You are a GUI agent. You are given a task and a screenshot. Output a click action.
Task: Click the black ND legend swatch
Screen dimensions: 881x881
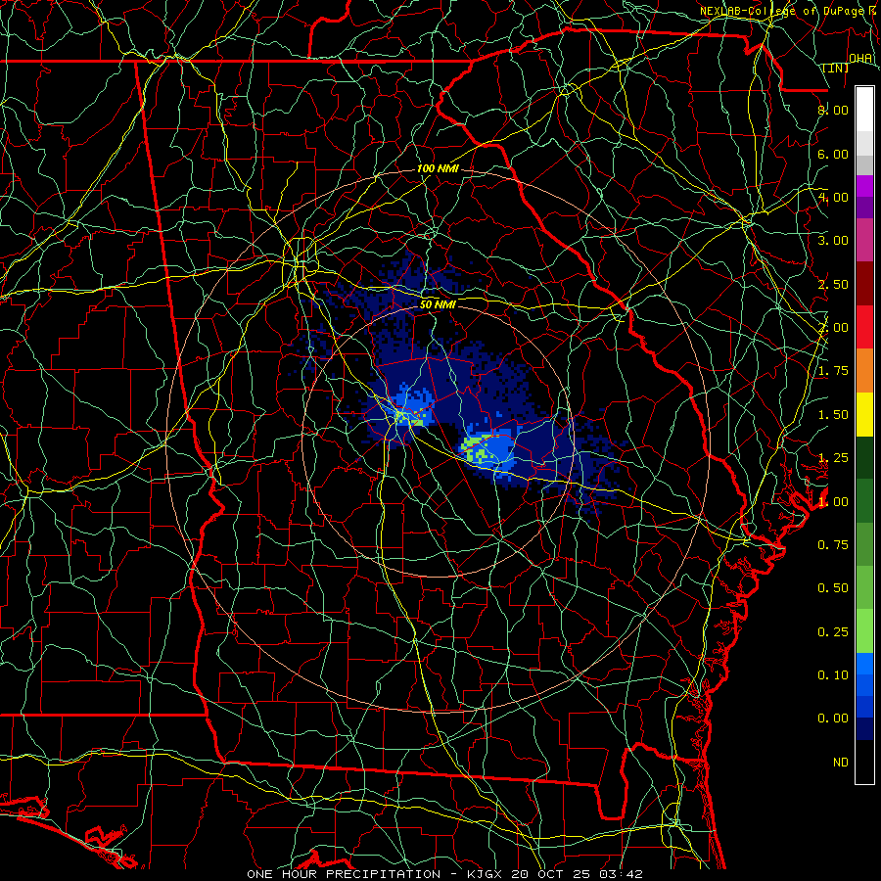864,762
